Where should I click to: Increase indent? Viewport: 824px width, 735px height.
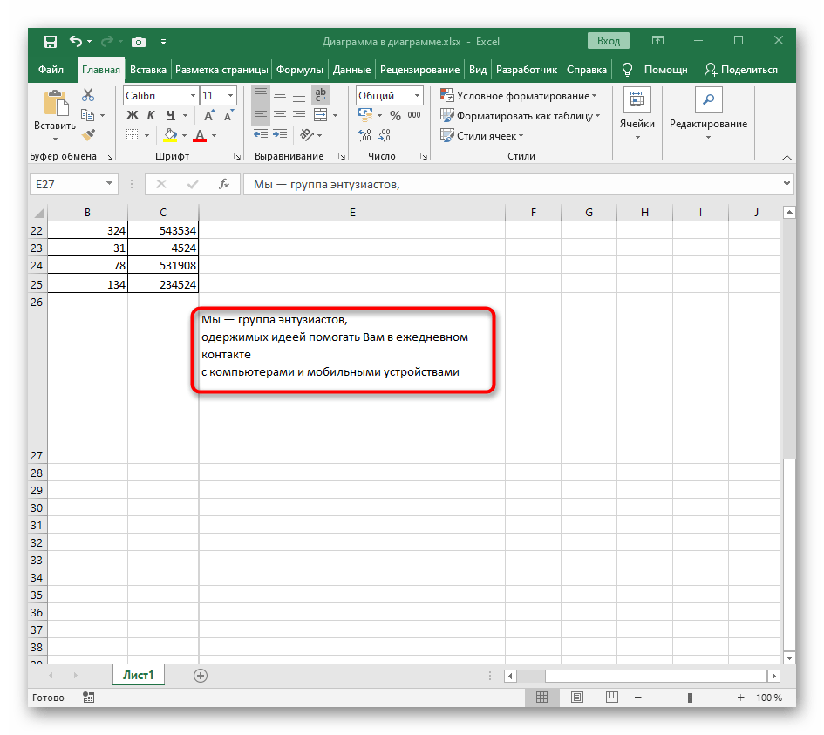[280, 135]
